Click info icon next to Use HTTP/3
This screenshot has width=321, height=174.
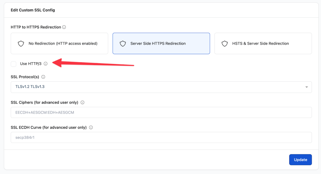coord(45,64)
